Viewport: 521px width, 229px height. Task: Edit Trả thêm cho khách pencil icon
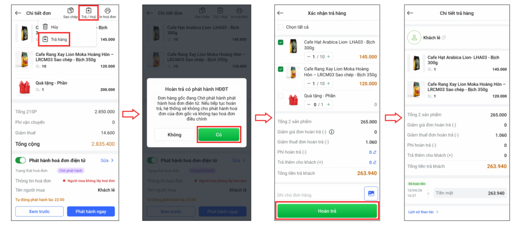[x=375, y=162]
